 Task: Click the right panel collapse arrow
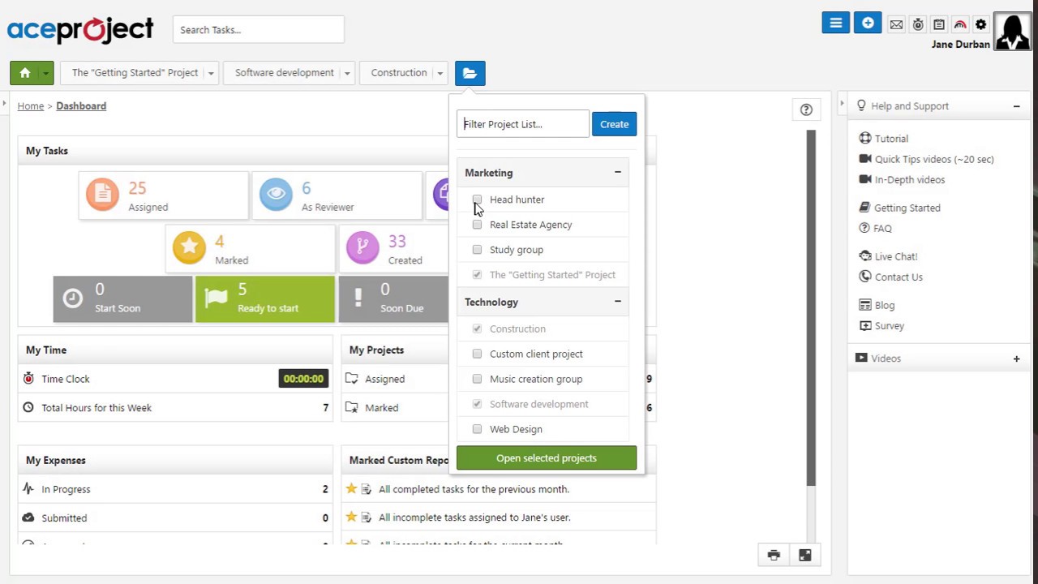coord(842,105)
